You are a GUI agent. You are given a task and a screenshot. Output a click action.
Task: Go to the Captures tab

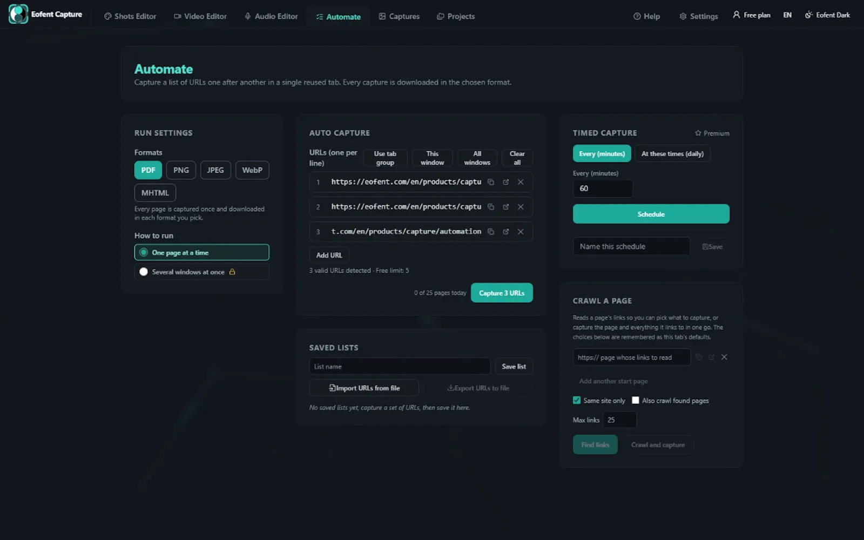click(x=399, y=16)
